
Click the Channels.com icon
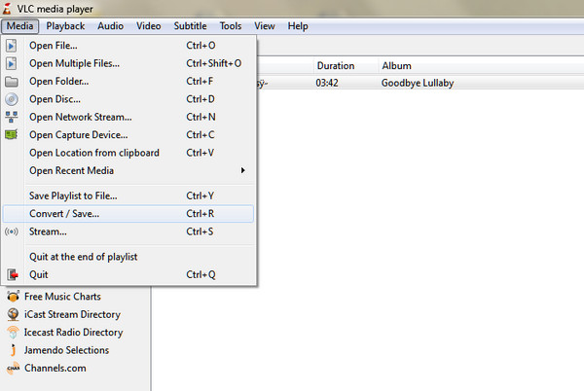click(14, 368)
